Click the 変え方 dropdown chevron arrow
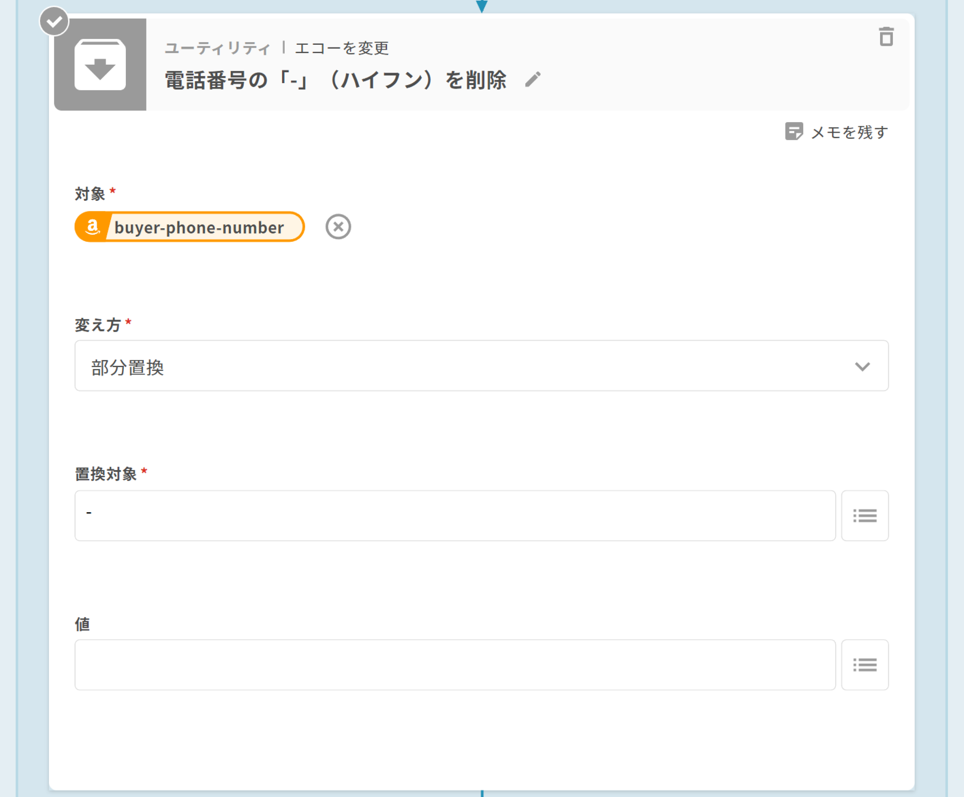964x797 pixels. tap(862, 366)
